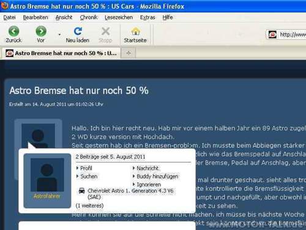Click the Vor forward arrow icon
Image resolution: width=306 pixels, height=230 pixels.
41,31
